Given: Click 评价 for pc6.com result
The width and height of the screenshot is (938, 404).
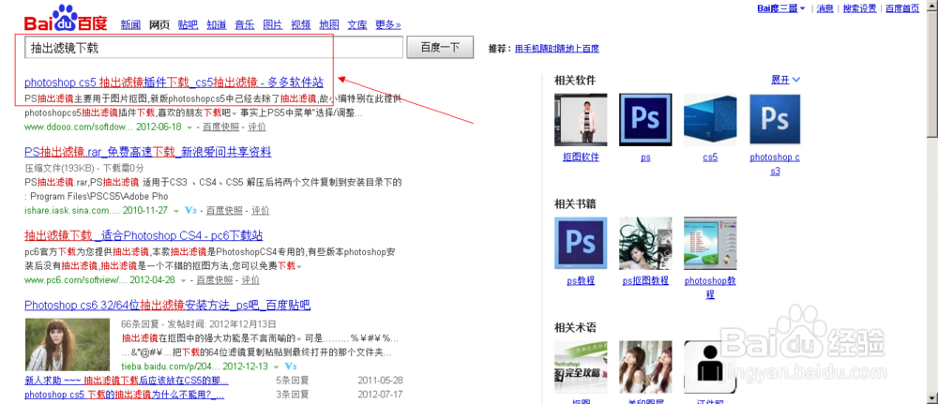Looking at the screenshot, I should (x=250, y=280).
